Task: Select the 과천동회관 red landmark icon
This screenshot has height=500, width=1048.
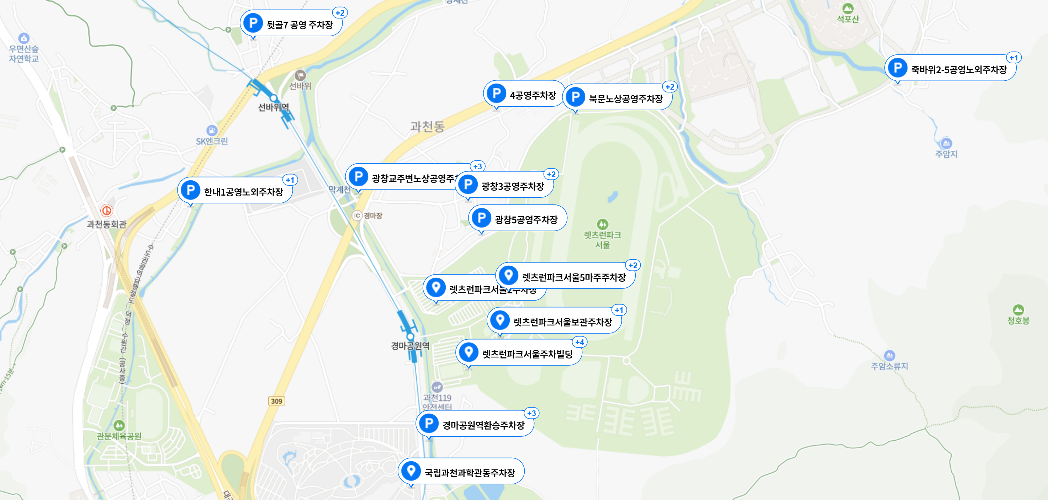Action: pos(107,211)
